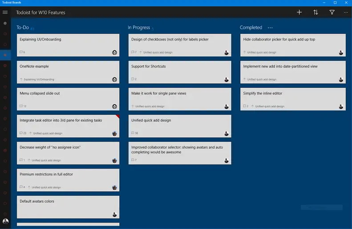Click assignee avatar on Default avatars colors card
The height and width of the screenshot is (229, 352).
pyautogui.click(x=114, y=214)
